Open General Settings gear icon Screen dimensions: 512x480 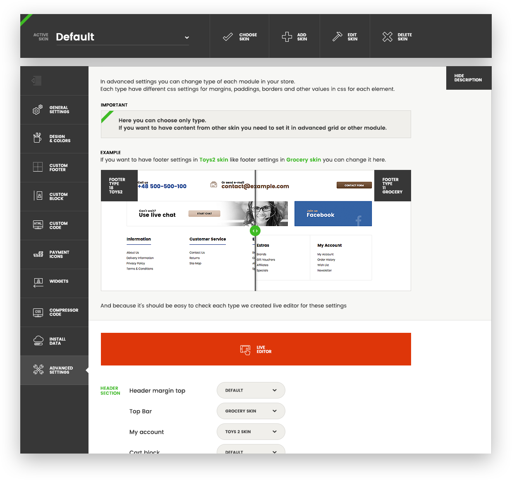point(38,110)
